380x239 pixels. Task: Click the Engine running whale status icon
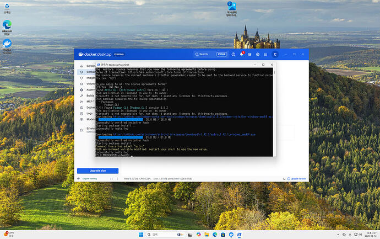pyautogui.click(x=79, y=178)
